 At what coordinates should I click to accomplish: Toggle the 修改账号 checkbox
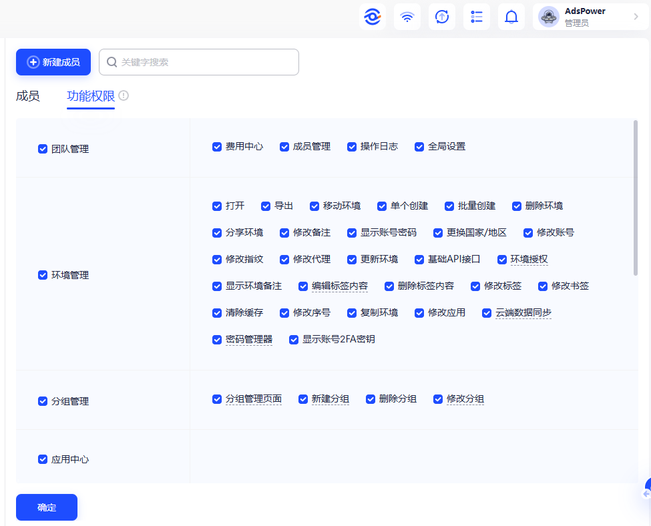pyautogui.click(x=528, y=232)
